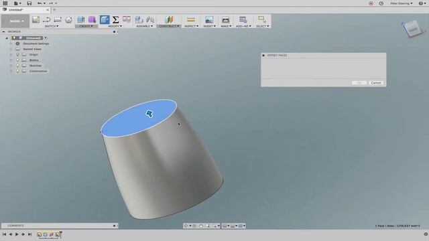Click the Undo arrow
Screen dimensions: 429x241
(x=40, y=3)
